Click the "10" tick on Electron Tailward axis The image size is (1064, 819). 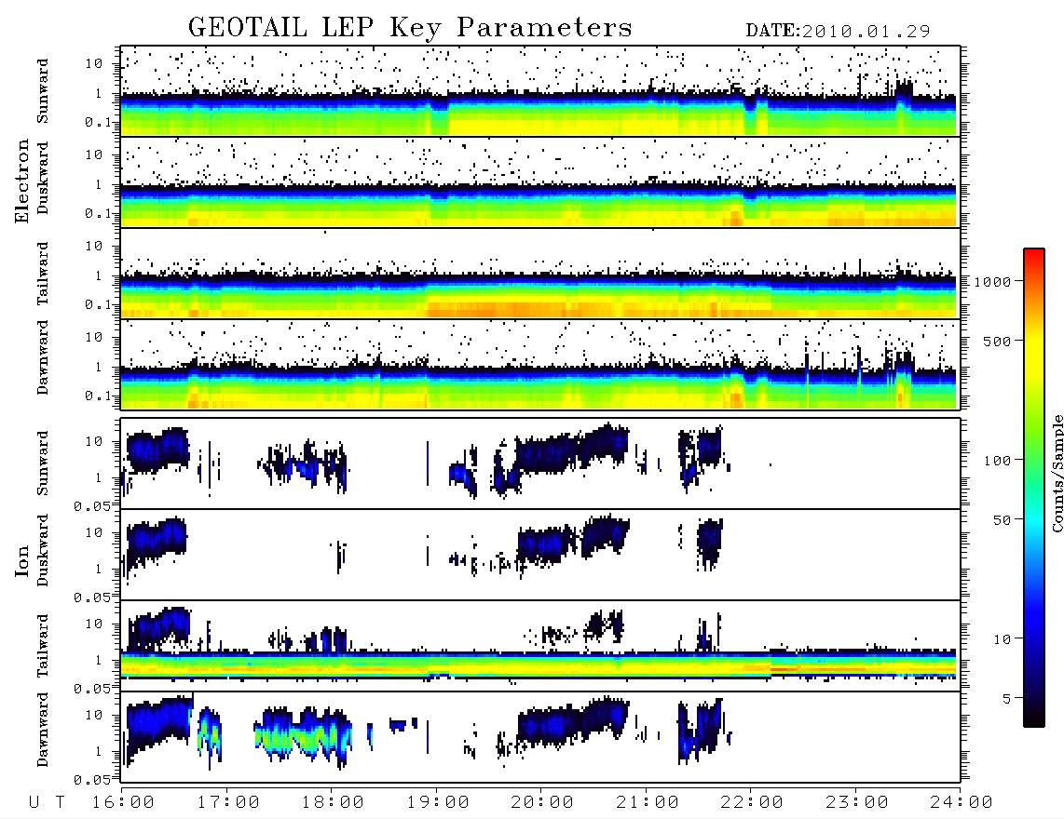click(94, 246)
